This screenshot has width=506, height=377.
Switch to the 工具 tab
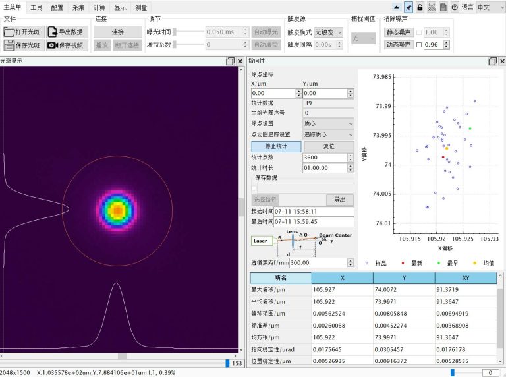pyautogui.click(x=36, y=7)
